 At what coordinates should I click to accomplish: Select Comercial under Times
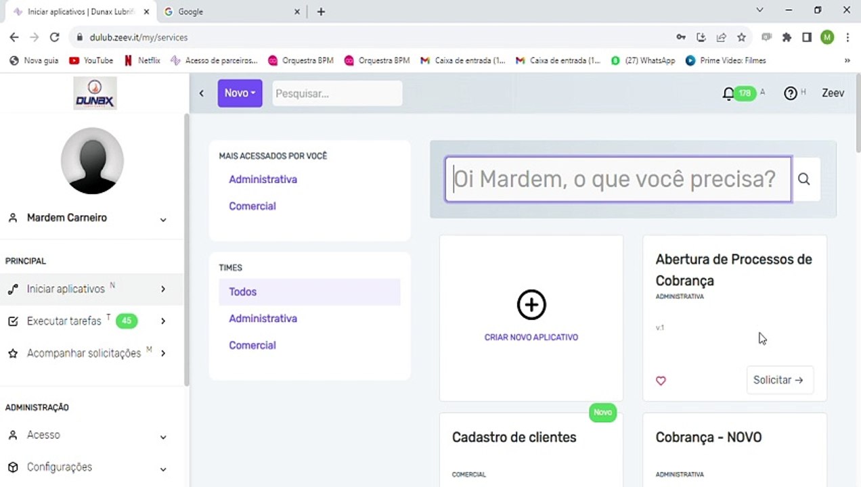click(252, 346)
